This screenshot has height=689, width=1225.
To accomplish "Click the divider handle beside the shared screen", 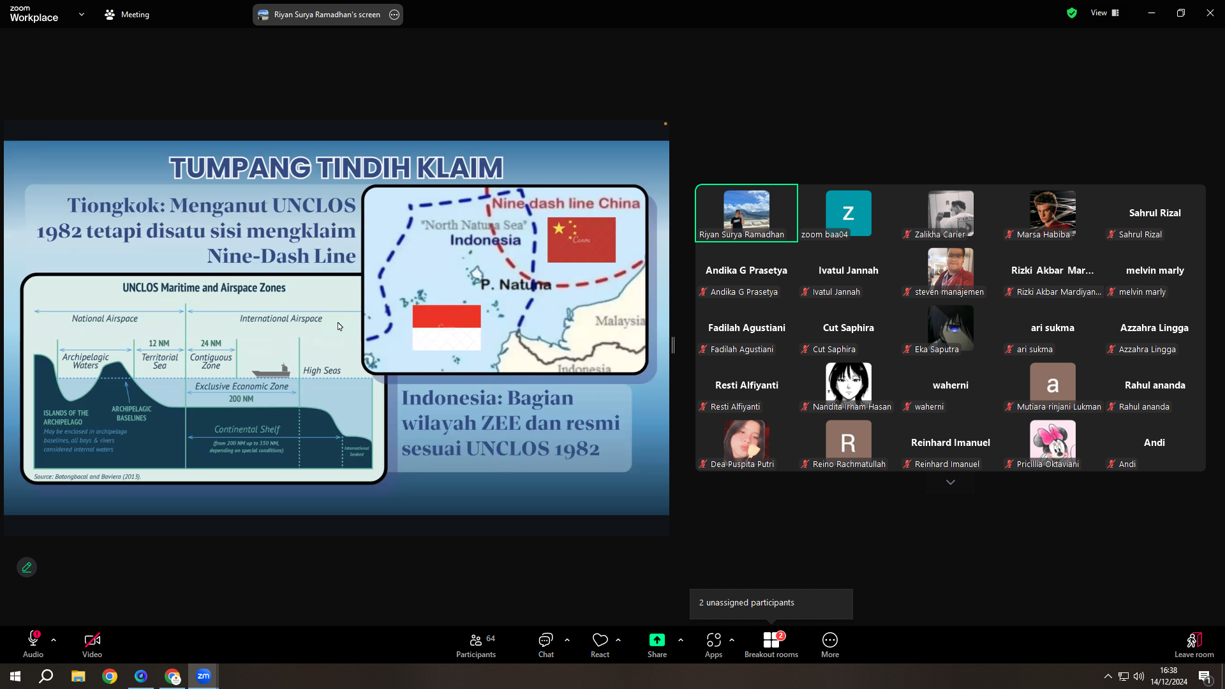I will point(673,345).
